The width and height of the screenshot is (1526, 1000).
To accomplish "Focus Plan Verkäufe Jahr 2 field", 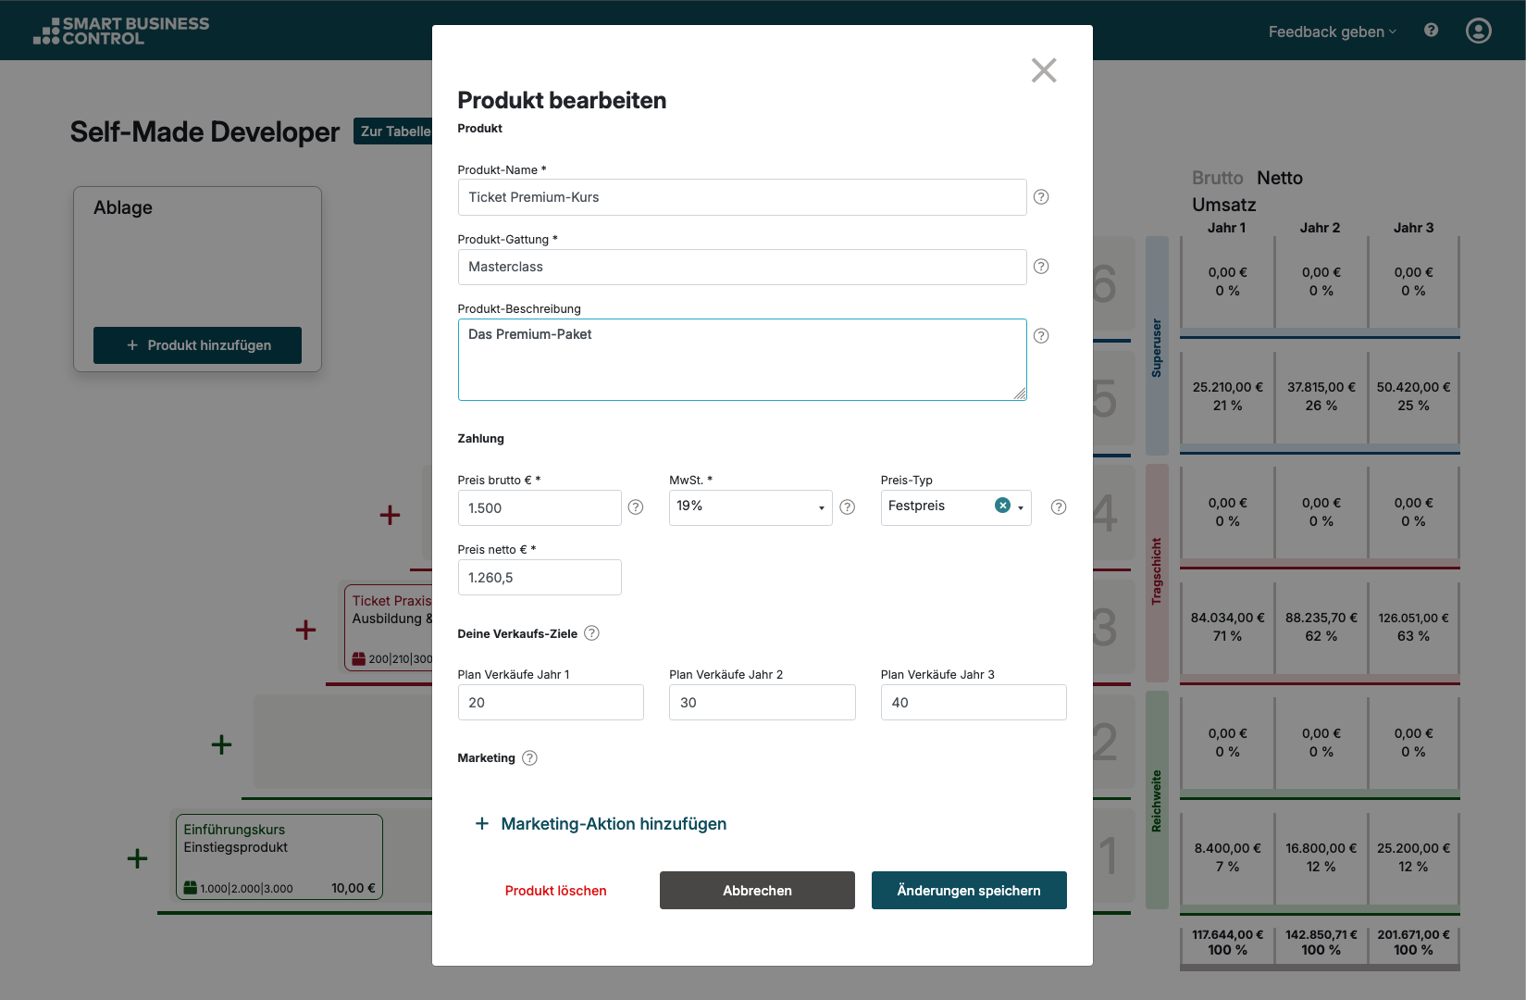I will (x=763, y=703).
